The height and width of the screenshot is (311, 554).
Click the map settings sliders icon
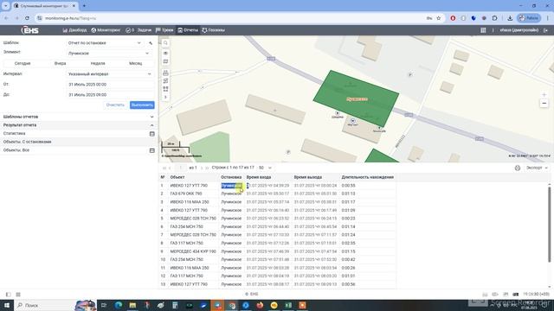tap(165, 81)
